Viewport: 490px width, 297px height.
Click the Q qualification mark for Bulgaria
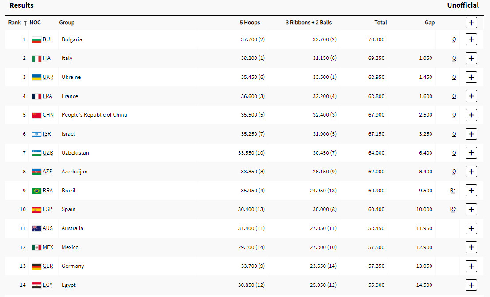point(454,39)
